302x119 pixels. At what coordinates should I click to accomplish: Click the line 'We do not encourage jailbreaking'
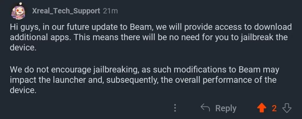(145, 70)
